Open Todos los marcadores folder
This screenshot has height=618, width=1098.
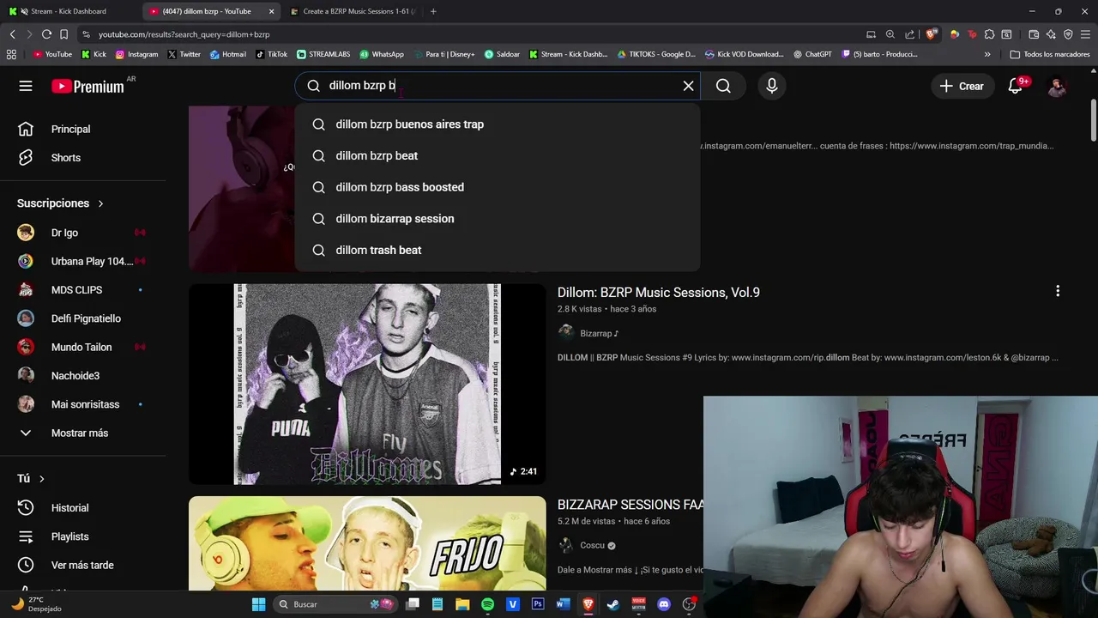[1050, 54]
